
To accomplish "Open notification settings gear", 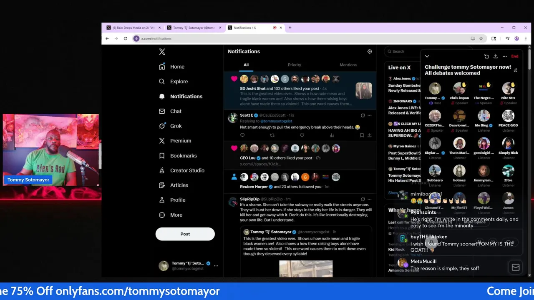I will (370, 52).
